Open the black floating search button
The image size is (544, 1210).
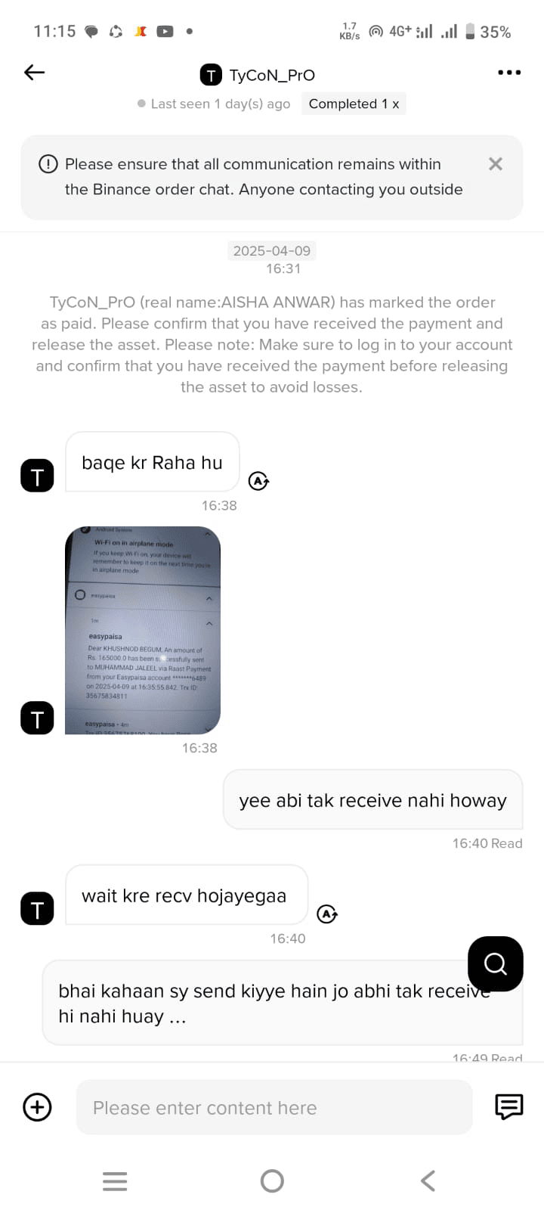tap(496, 964)
